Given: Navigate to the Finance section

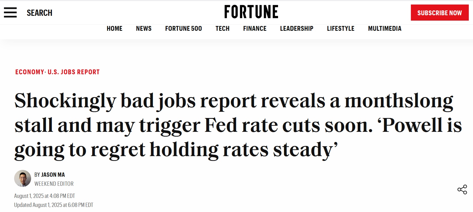Looking at the screenshot, I should tap(255, 29).
